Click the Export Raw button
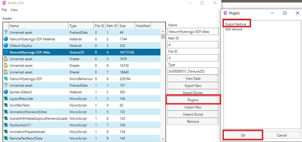The image size is (302, 142). click(193, 86)
